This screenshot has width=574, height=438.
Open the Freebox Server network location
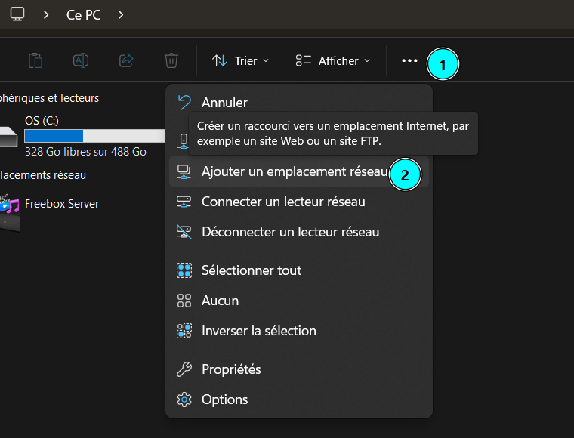[60, 204]
